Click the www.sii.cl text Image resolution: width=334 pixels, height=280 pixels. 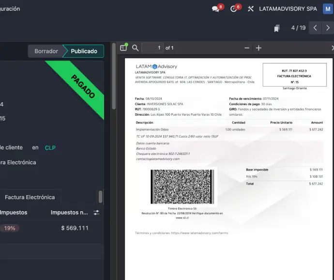pyautogui.click(x=182, y=218)
